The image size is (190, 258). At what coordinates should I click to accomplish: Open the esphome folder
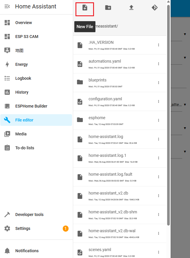coord(120,120)
